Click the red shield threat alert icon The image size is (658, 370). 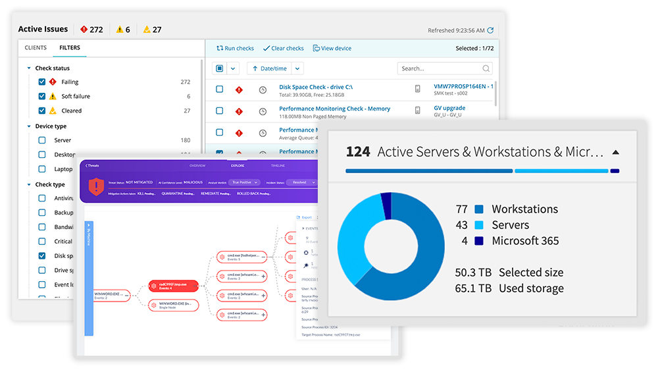[97, 187]
